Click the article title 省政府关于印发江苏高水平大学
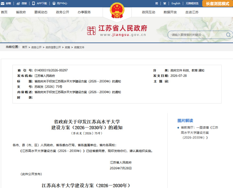 tap(87, 122)
